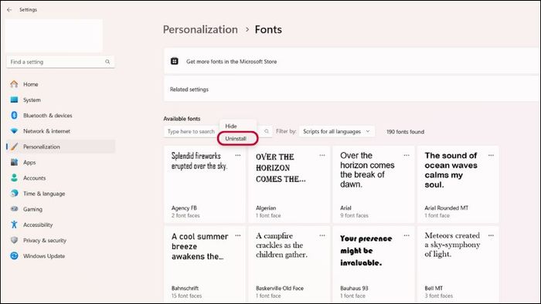Click the Available fonts heading
The width and height of the screenshot is (541, 304).
(182, 119)
